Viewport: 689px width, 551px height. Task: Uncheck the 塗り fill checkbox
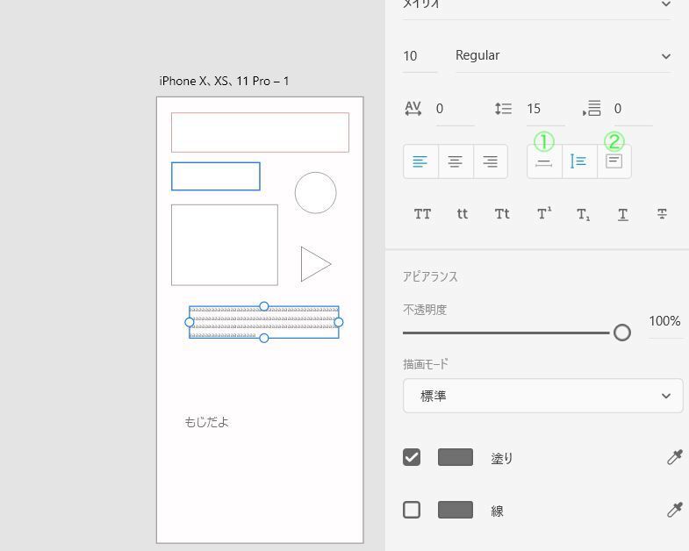412,457
